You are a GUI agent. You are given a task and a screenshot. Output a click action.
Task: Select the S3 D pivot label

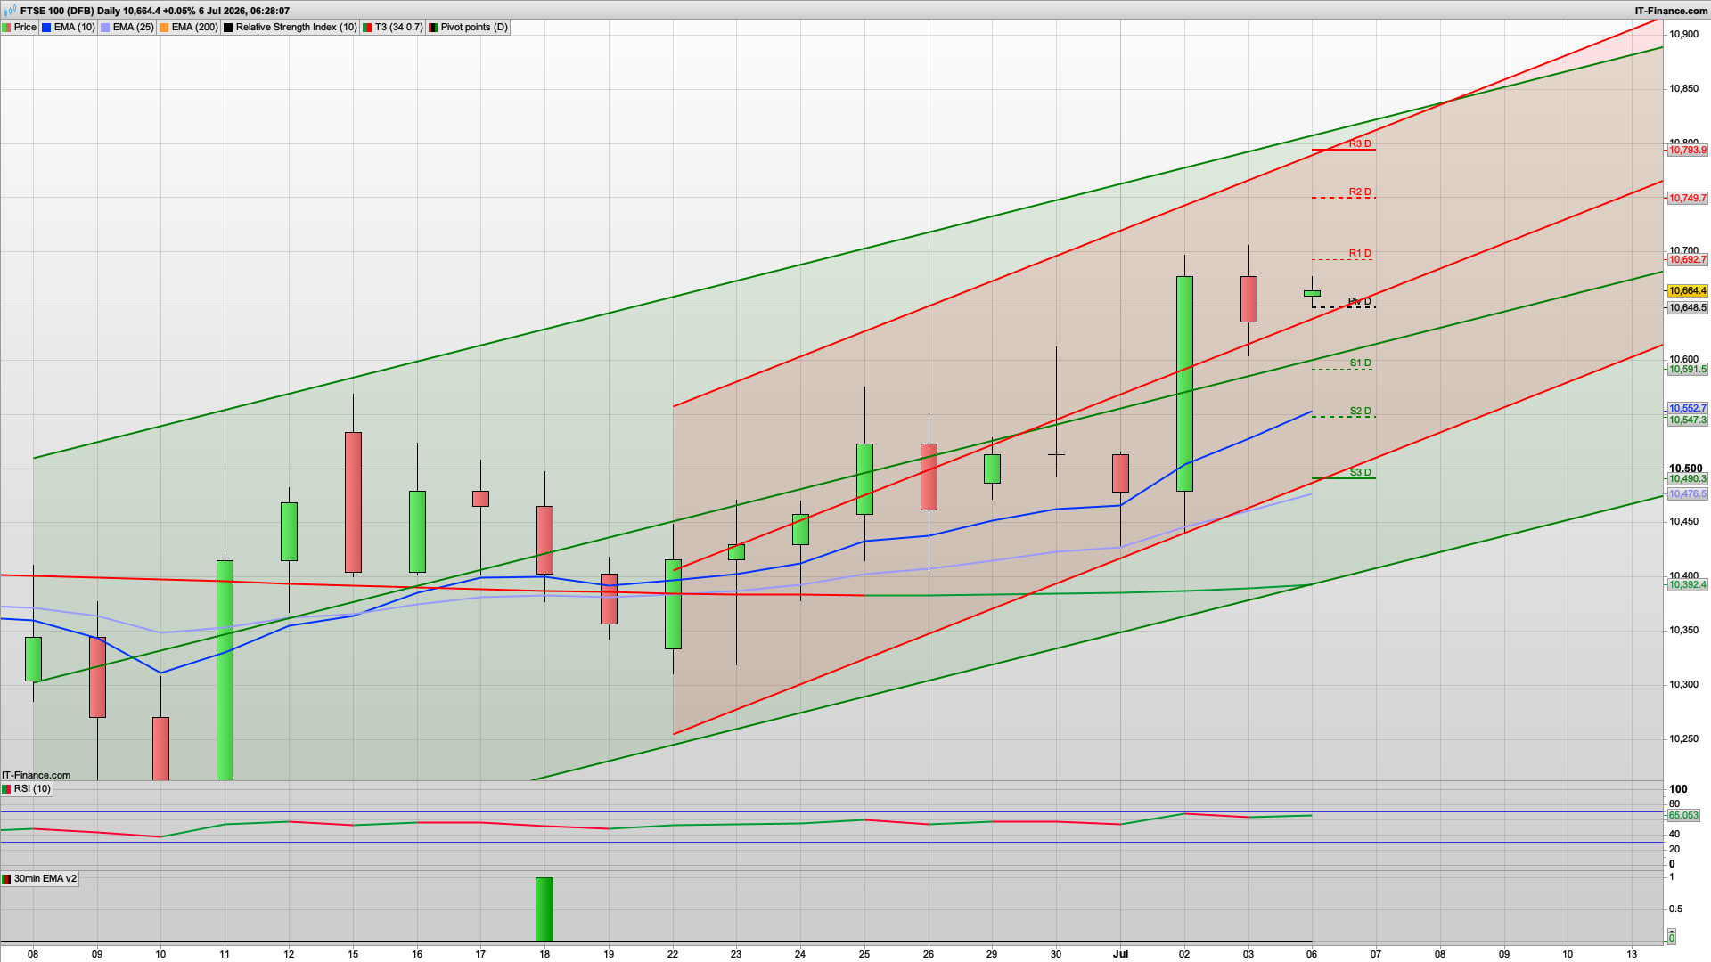pyautogui.click(x=1360, y=472)
